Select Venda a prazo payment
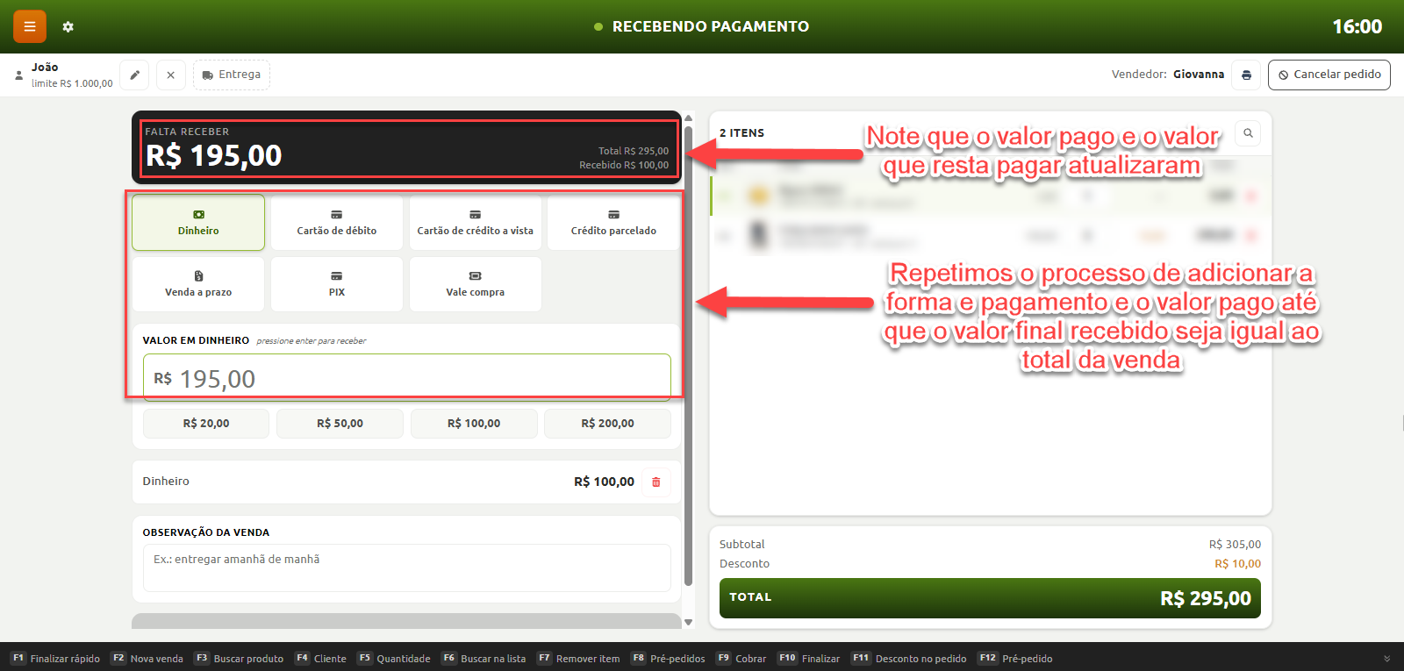Screen dimensions: 1404x671 coord(198,284)
